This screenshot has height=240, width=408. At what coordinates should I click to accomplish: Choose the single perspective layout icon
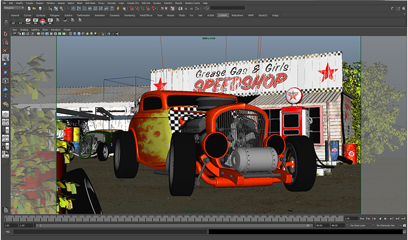tap(5, 114)
